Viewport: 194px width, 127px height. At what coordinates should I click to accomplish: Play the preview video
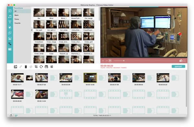click(110, 61)
